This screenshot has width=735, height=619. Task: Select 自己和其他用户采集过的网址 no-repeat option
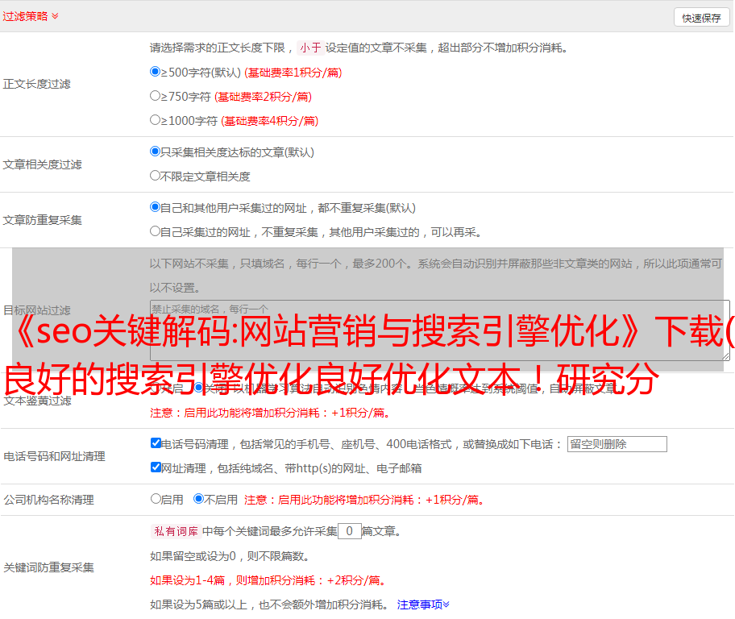[x=156, y=207]
